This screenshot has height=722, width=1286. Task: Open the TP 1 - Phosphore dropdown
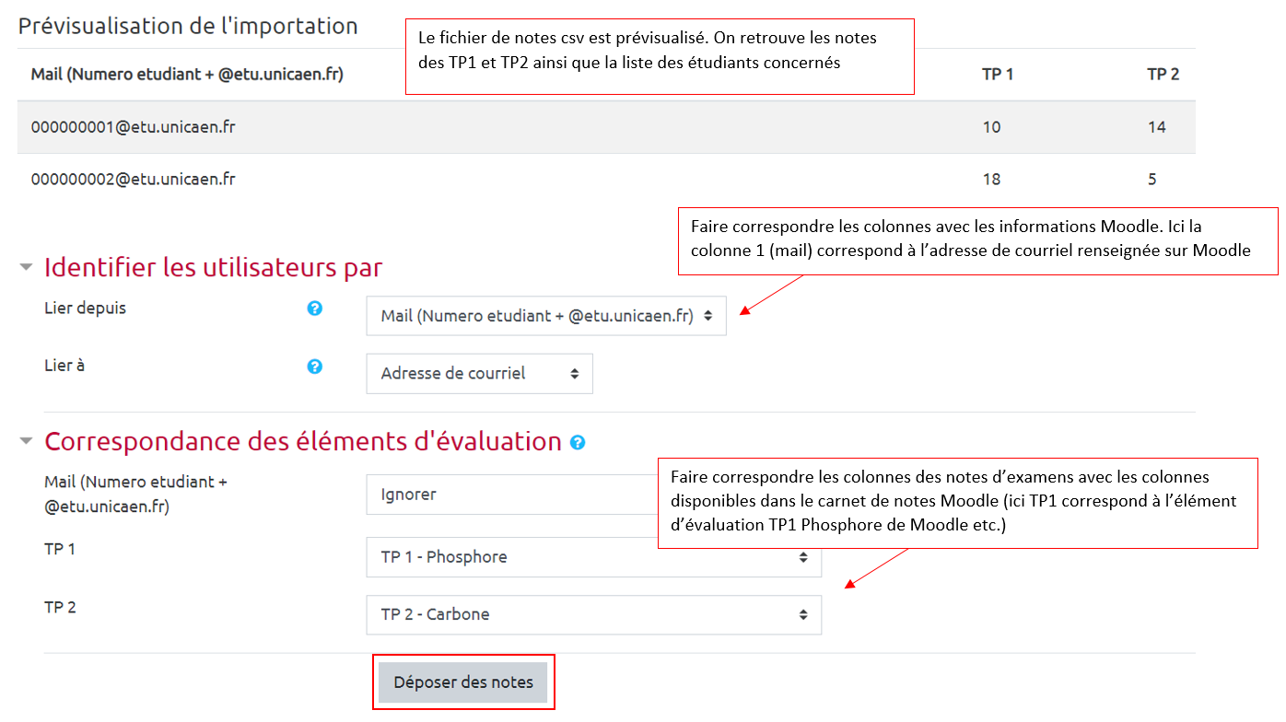(x=593, y=557)
